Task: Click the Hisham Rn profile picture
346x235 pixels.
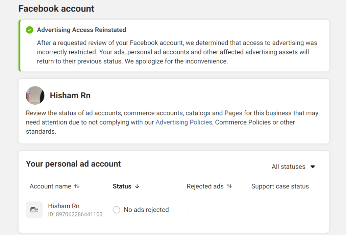Action: tap(35, 96)
